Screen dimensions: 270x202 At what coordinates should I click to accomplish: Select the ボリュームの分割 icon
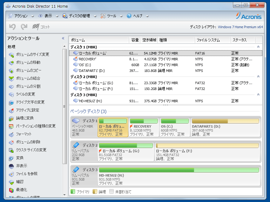coord(11,87)
